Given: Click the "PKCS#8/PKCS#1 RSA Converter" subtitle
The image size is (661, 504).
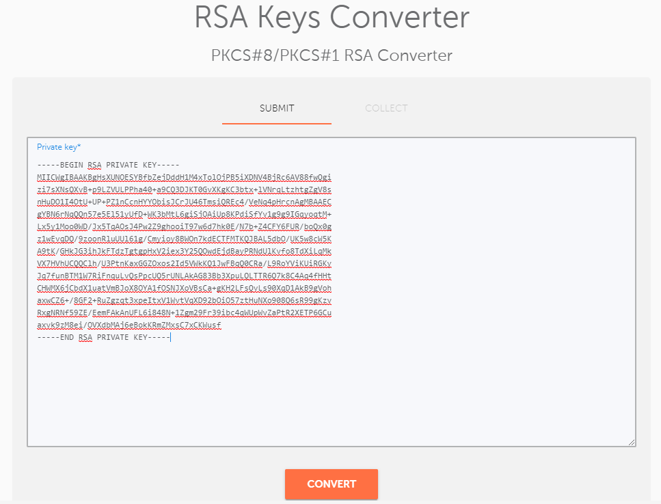Looking at the screenshot, I should [331, 55].
